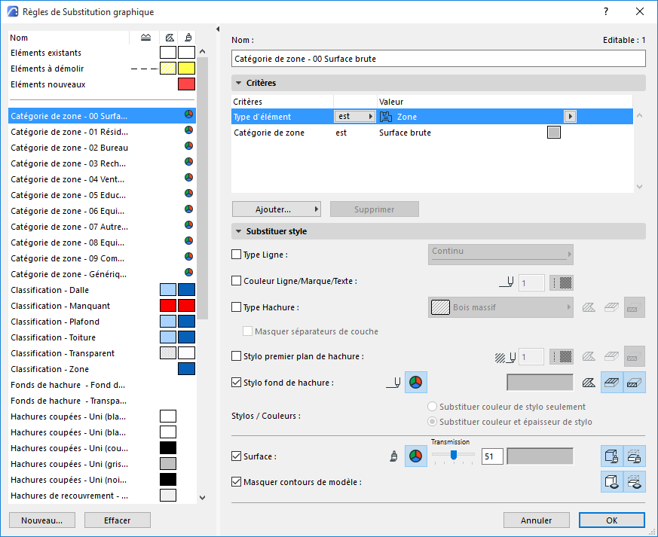Click color wheel icon for 02 Bureau rule
The image size is (658, 537).
189,146
